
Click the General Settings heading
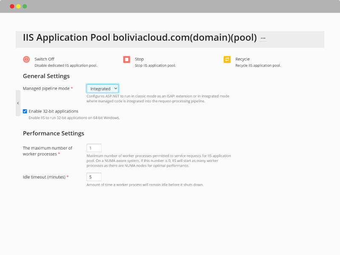pos(46,76)
